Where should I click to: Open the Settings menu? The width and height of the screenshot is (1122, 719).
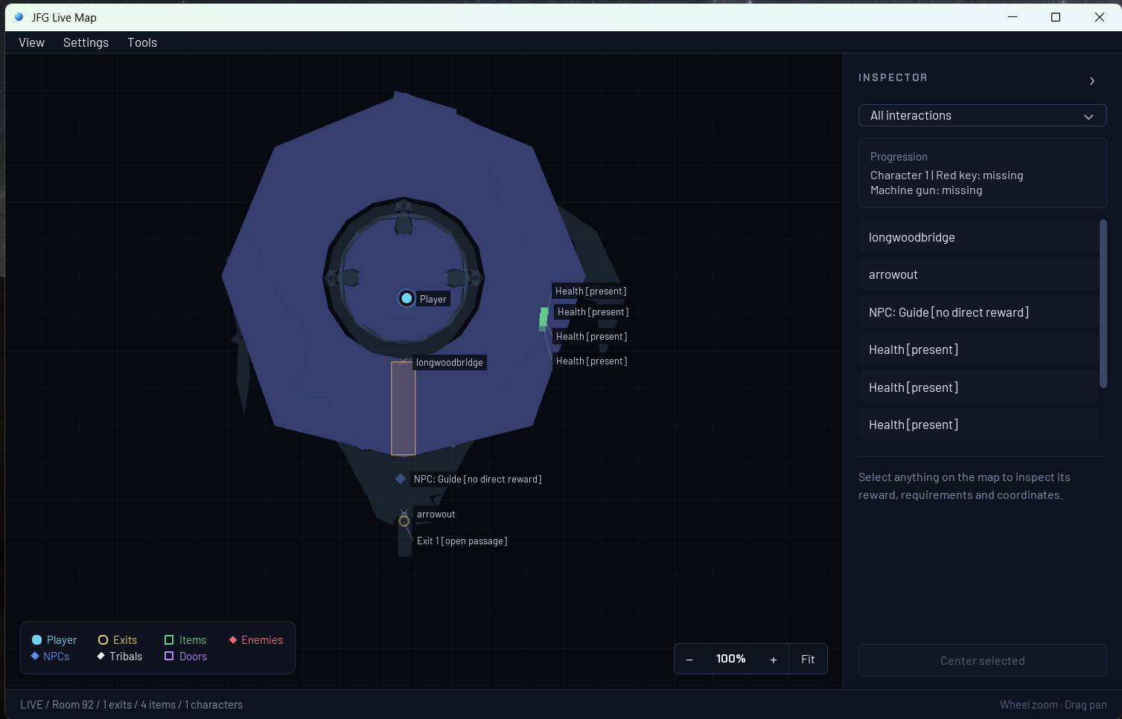pyautogui.click(x=86, y=42)
